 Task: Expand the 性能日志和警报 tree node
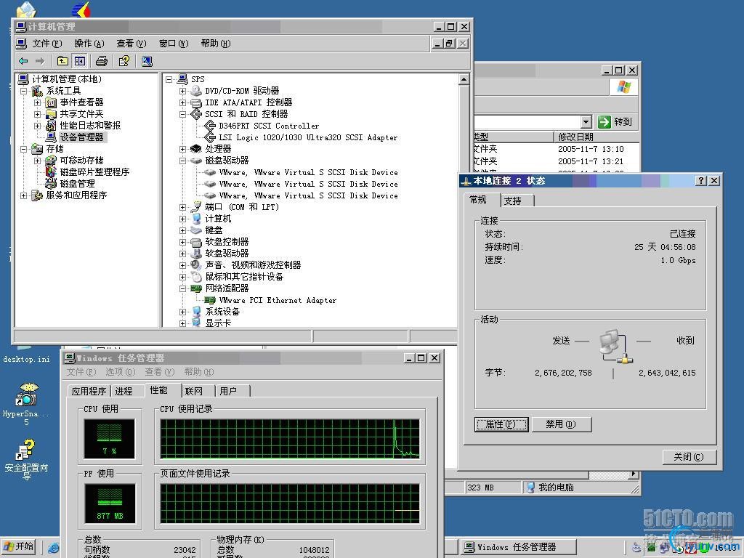pyautogui.click(x=38, y=126)
